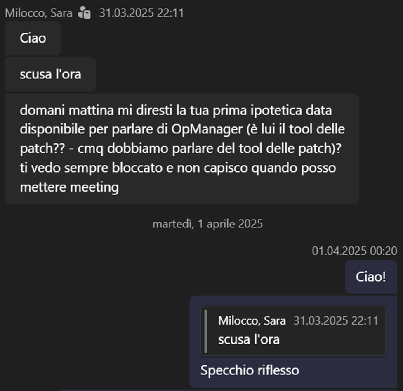This screenshot has width=403, height=391.
Task: Open the quoted message preview block
Action: (x=293, y=331)
